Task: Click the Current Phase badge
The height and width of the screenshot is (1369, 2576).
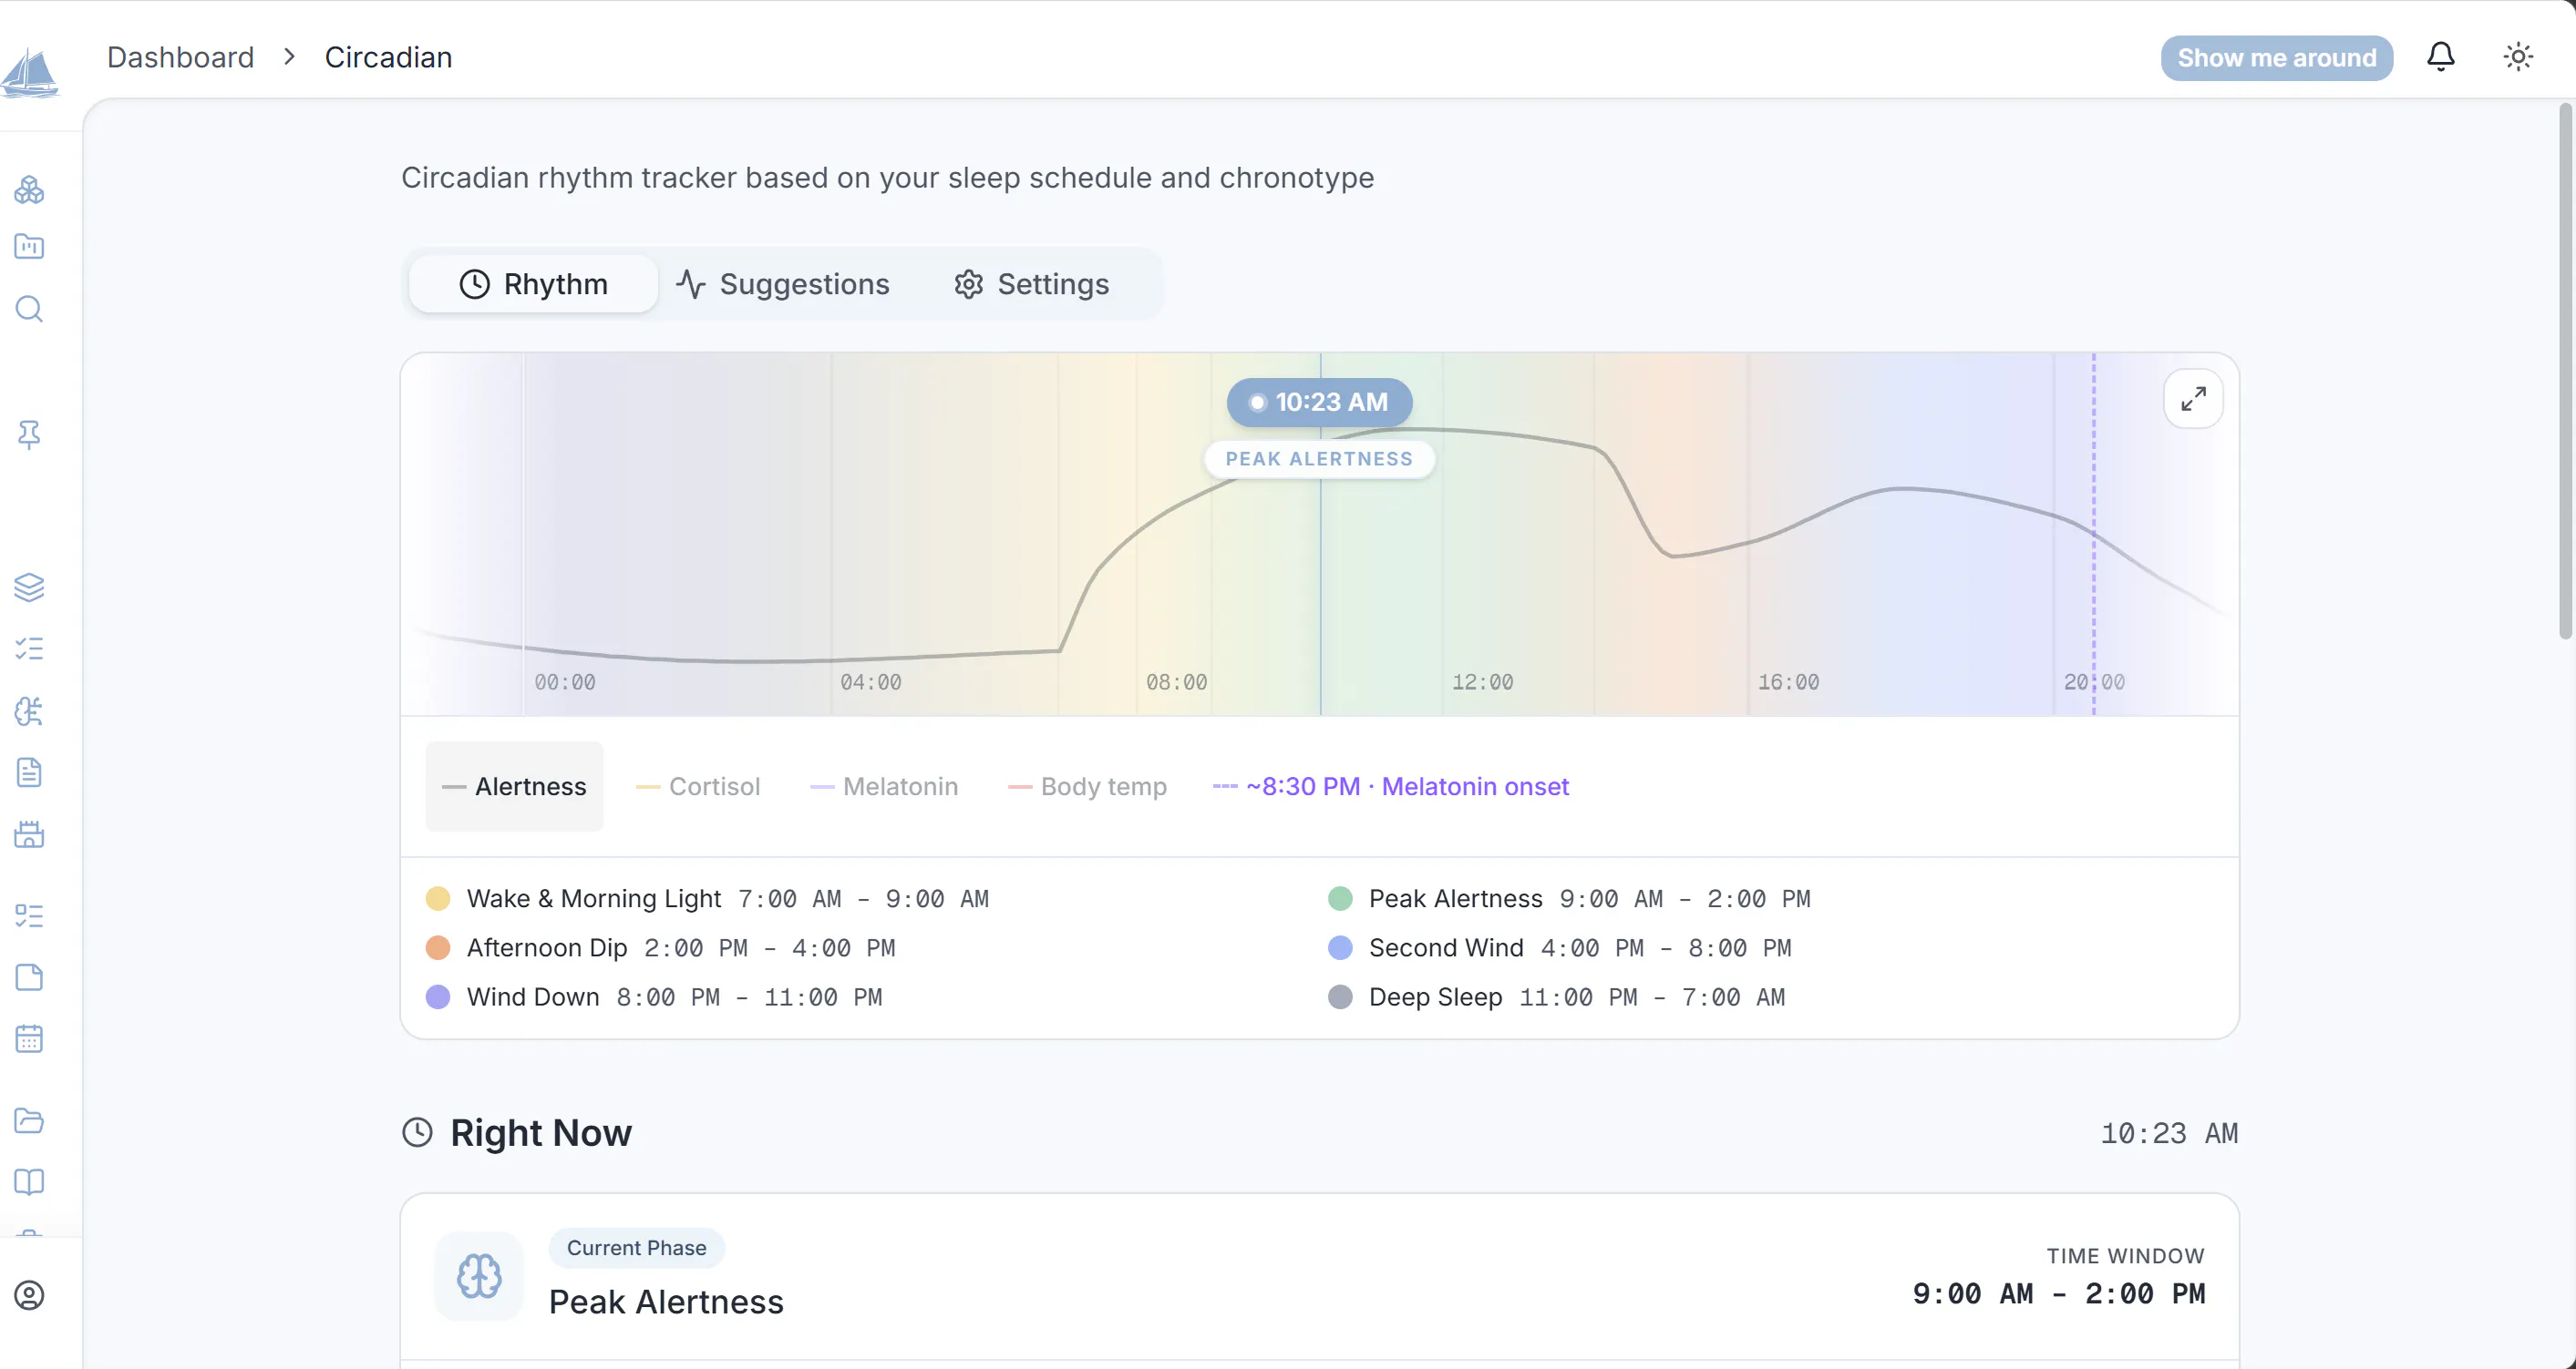Action: pyautogui.click(x=637, y=1248)
